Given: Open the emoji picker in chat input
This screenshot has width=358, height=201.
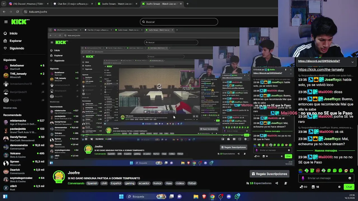Looking at the screenshot, I should coord(350,178).
